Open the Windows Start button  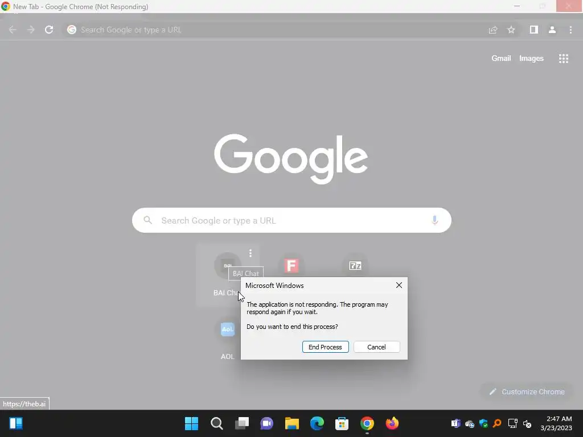[191, 423]
